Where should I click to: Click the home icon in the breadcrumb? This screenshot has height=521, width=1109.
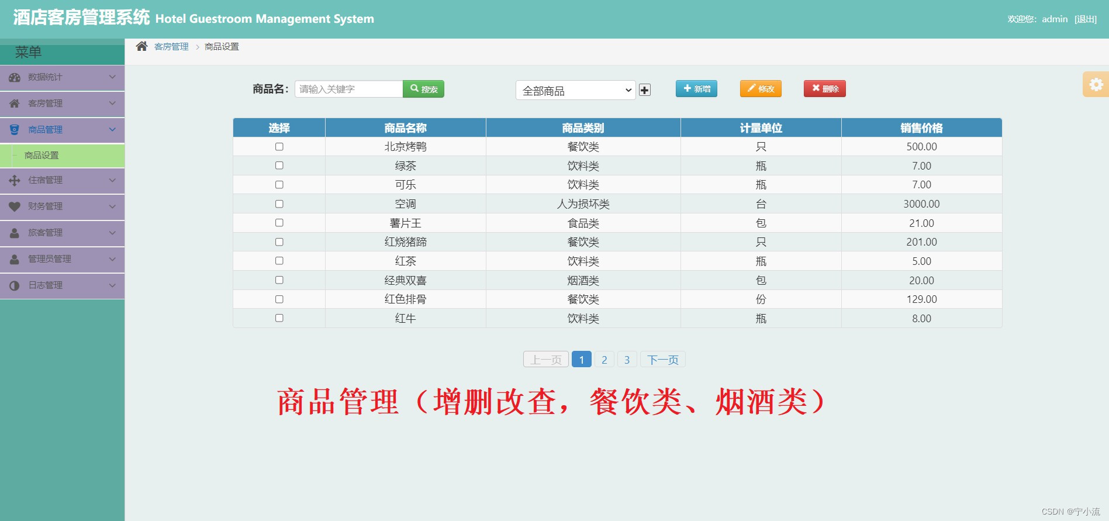[x=141, y=46]
